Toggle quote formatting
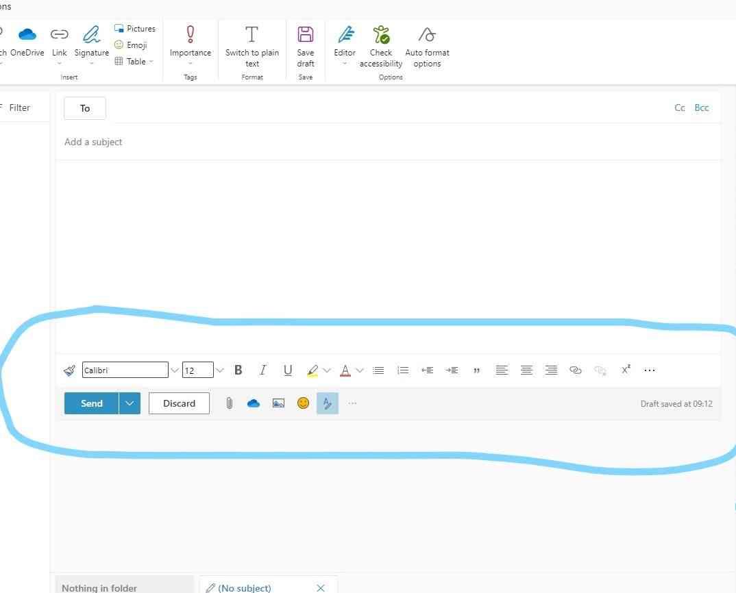The height and width of the screenshot is (593, 736). 476,370
